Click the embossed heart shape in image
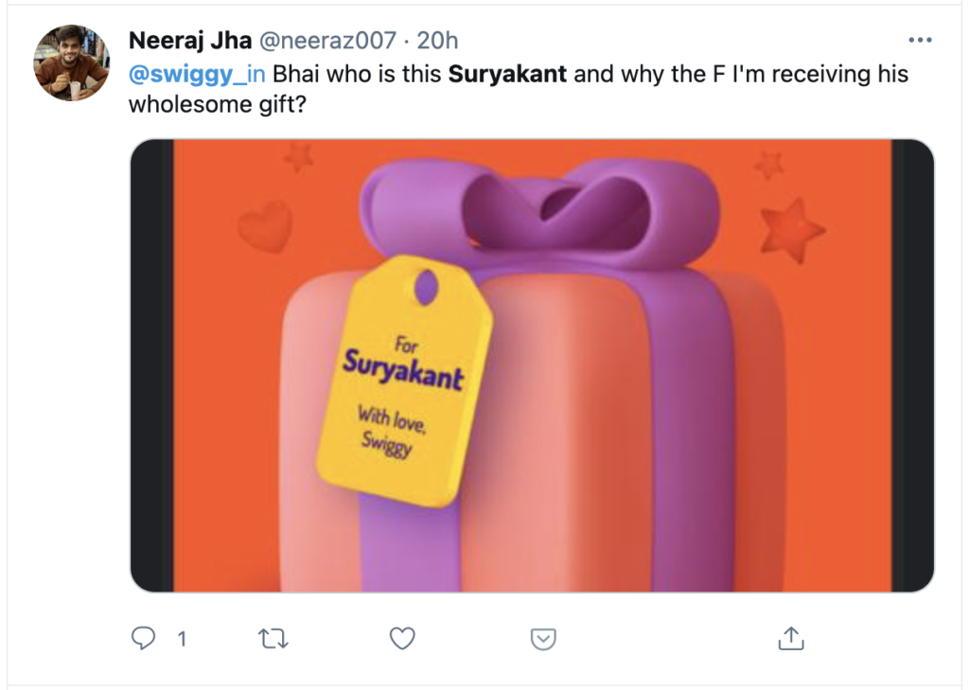Image resolution: width=969 pixels, height=690 pixels. pos(264,226)
